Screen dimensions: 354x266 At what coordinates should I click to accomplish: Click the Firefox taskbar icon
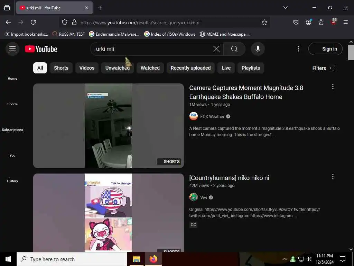pyautogui.click(x=153, y=259)
